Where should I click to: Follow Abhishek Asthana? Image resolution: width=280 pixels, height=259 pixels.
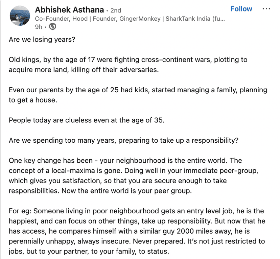click(x=241, y=9)
